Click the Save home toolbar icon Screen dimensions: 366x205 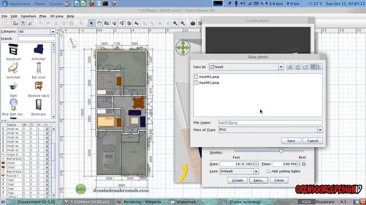point(23,23)
